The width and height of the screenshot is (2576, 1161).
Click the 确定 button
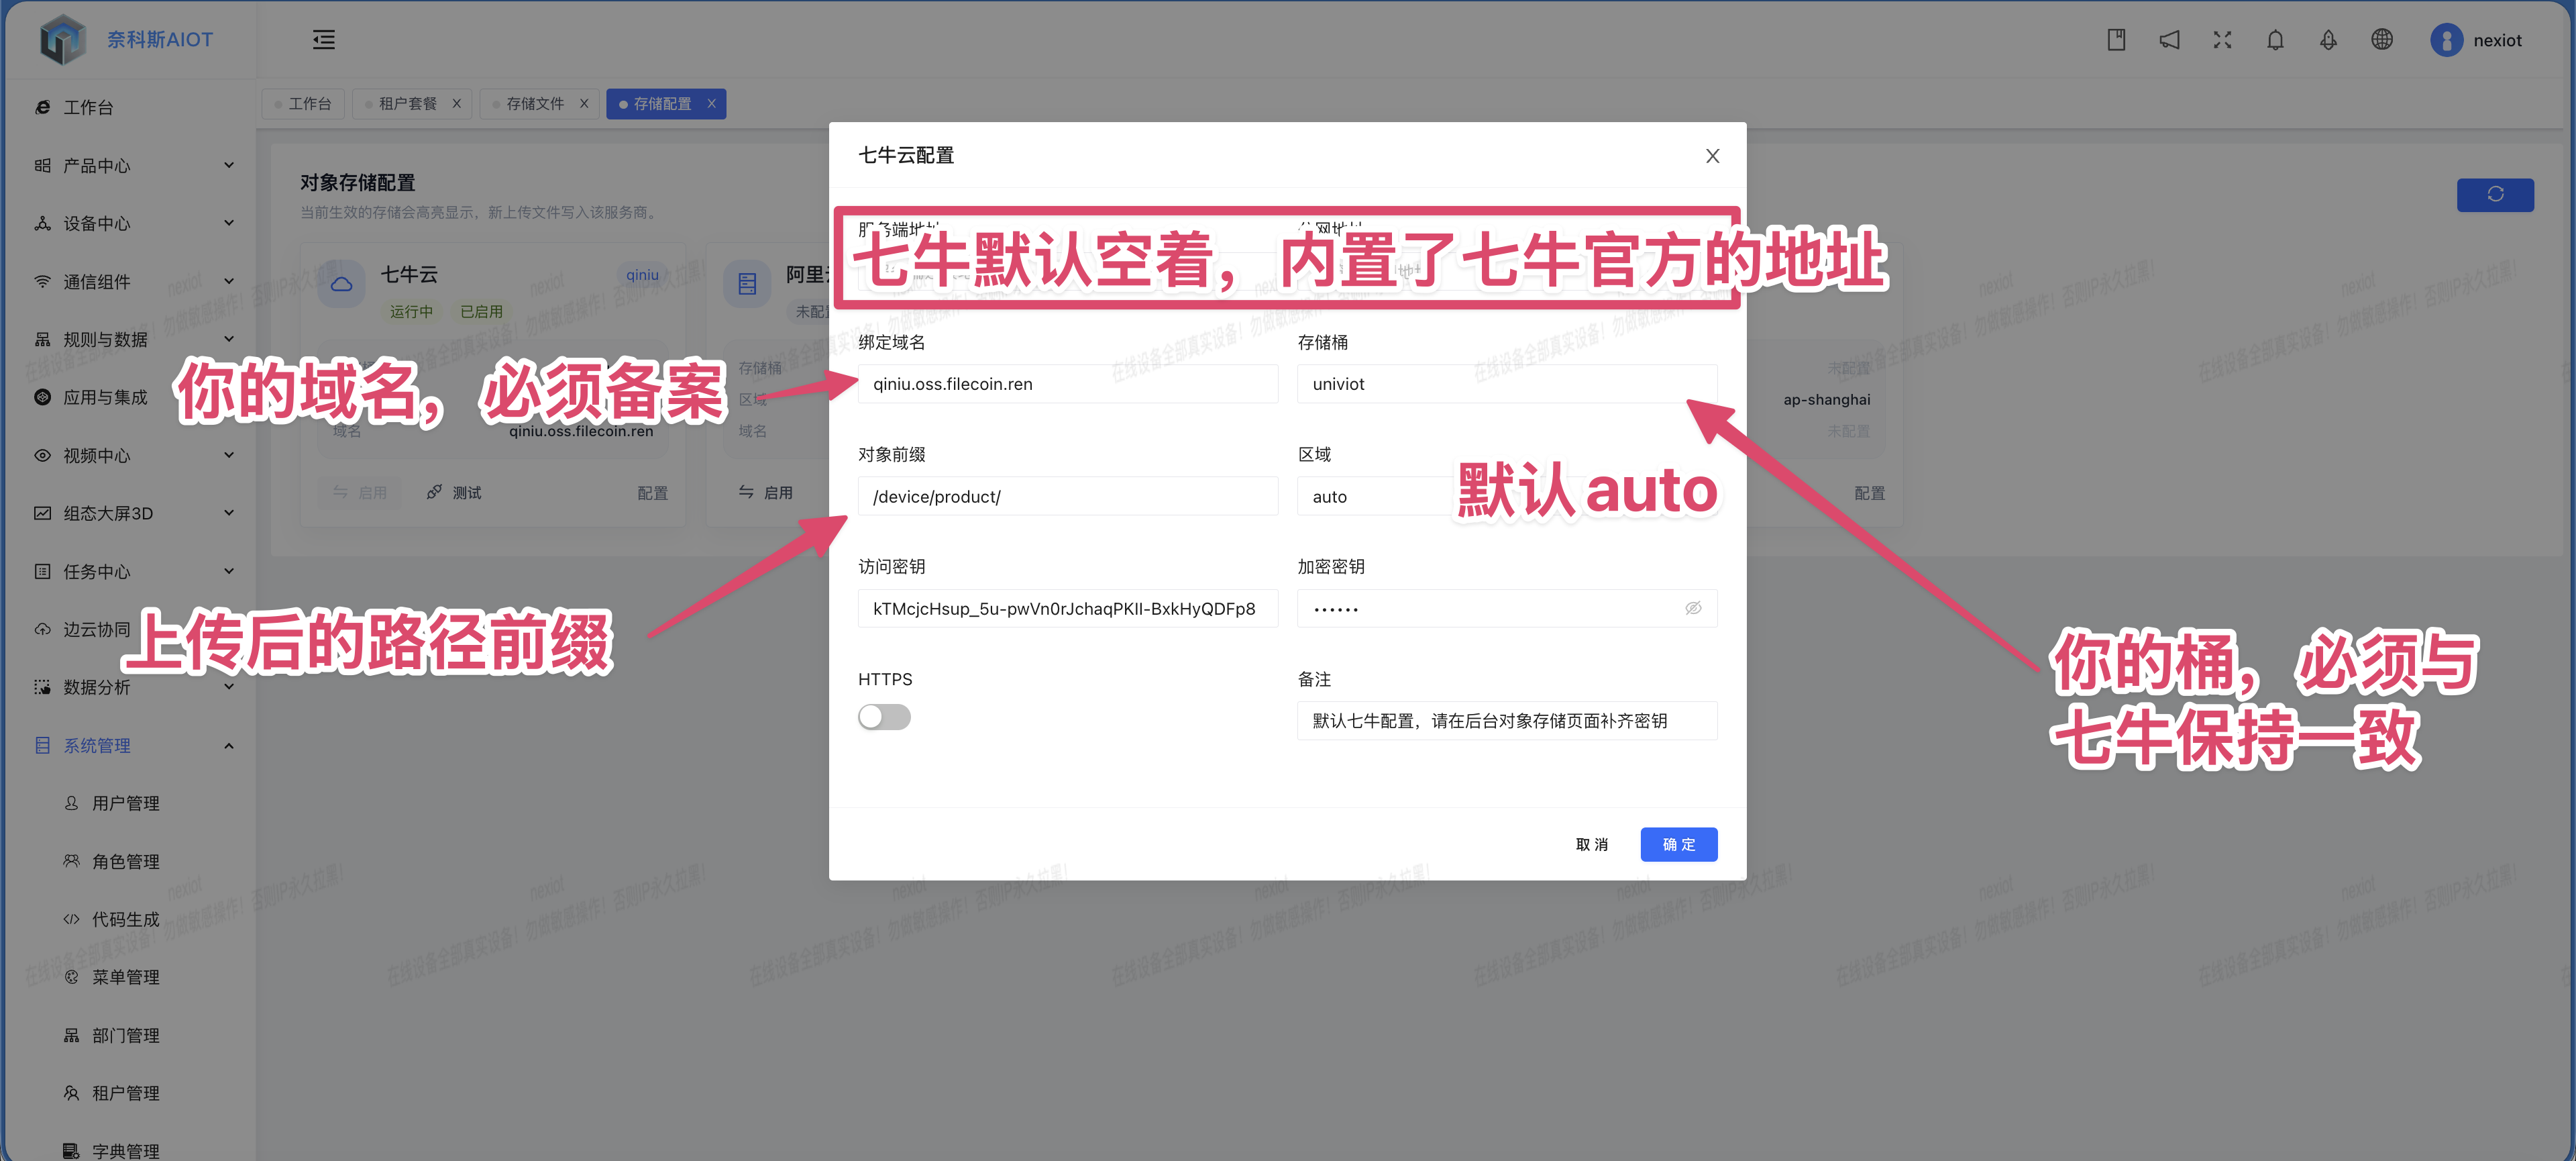1678,844
